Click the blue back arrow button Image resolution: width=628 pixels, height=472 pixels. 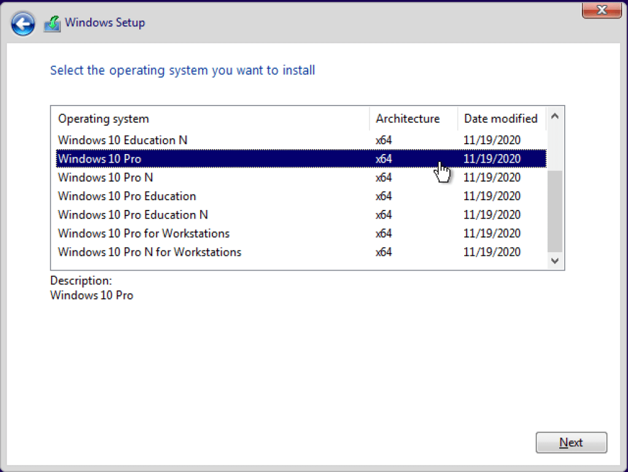23,24
